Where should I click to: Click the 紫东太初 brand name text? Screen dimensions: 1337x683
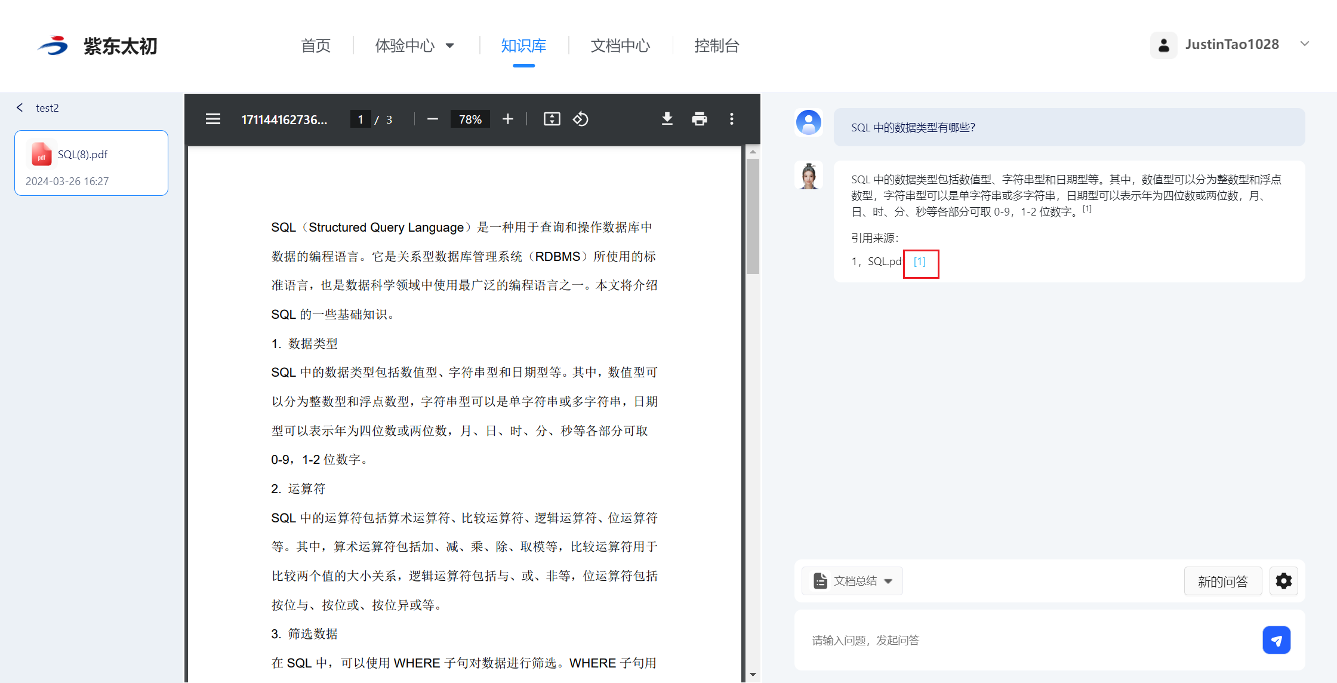pyautogui.click(x=121, y=46)
